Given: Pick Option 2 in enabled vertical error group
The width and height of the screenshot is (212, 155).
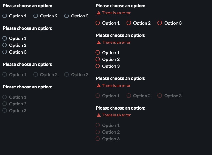Looking at the screenshot, I should pyautogui.click(x=98, y=59).
